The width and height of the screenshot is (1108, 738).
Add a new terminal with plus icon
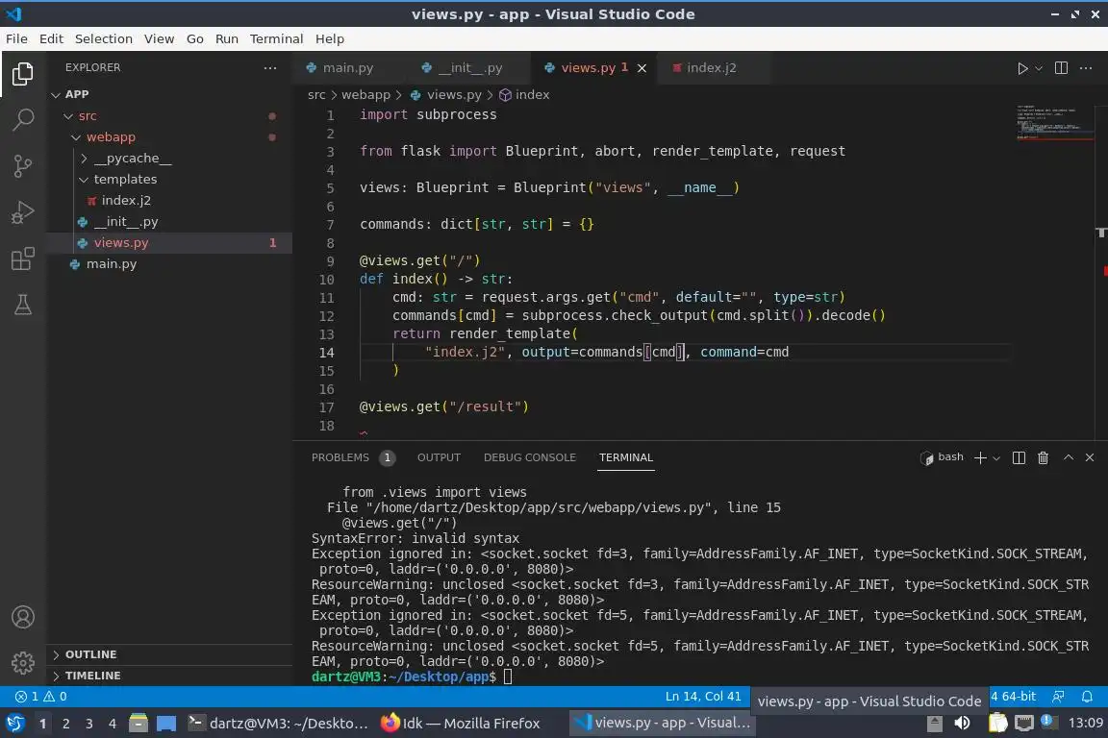coord(980,457)
